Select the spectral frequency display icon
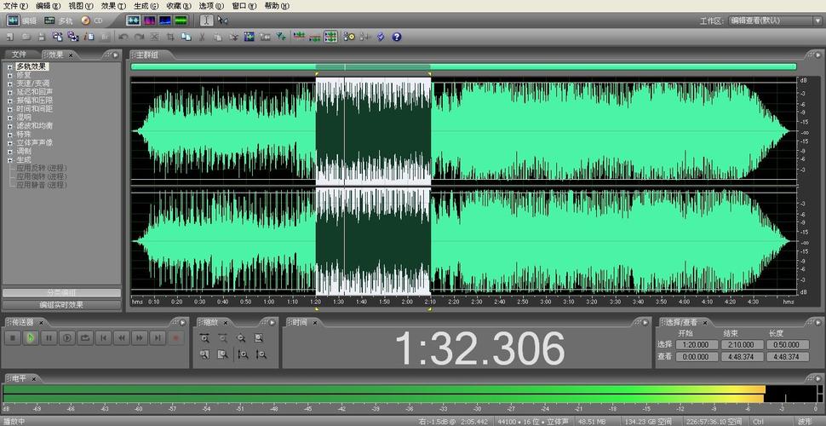826x426 pixels. pyautogui.click(x=148, y=20)
